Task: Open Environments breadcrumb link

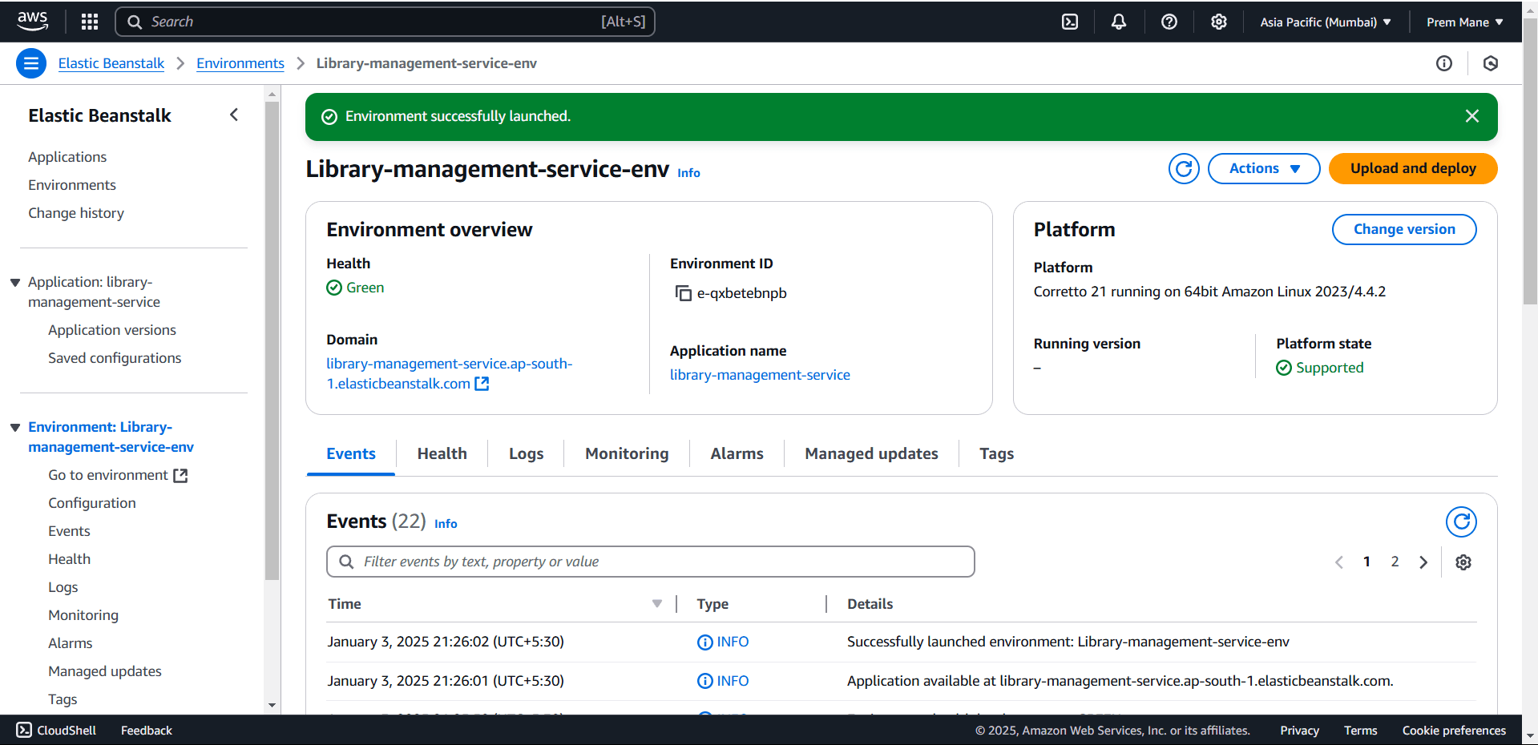Action: point(240,63)
